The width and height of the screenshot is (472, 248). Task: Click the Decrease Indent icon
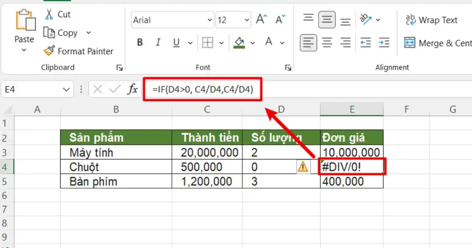[366, 42]
